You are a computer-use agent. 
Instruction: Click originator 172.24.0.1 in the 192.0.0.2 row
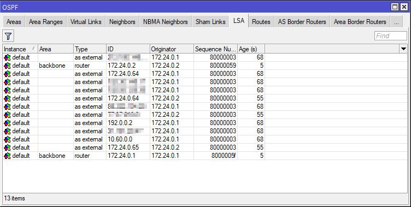165,123
